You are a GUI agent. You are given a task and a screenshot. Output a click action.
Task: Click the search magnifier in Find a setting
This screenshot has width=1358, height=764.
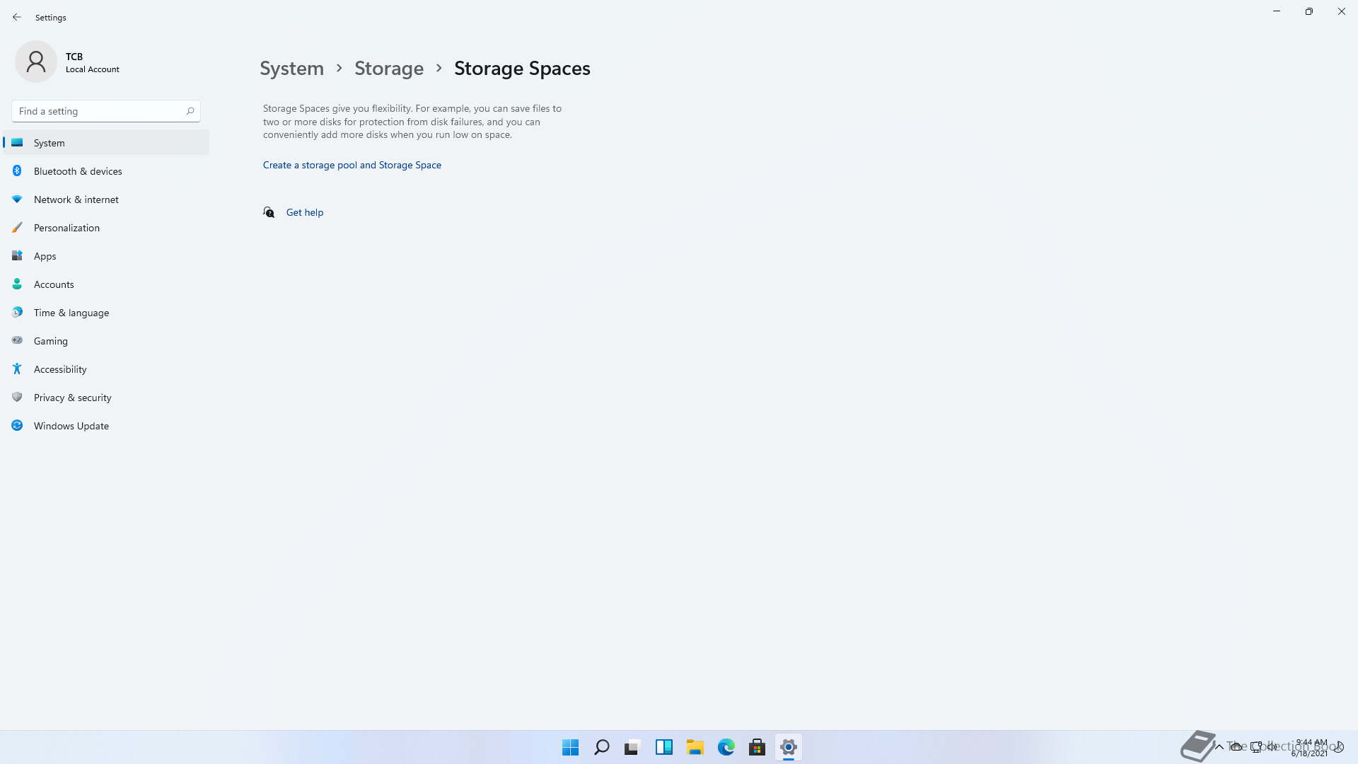coord(190,111)
